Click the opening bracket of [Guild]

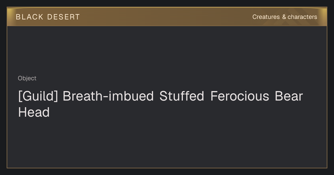pos(20,96)
